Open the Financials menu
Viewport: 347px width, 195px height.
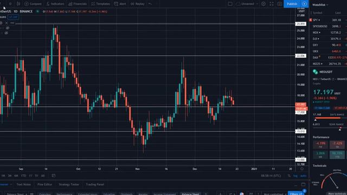click(78, 4)
